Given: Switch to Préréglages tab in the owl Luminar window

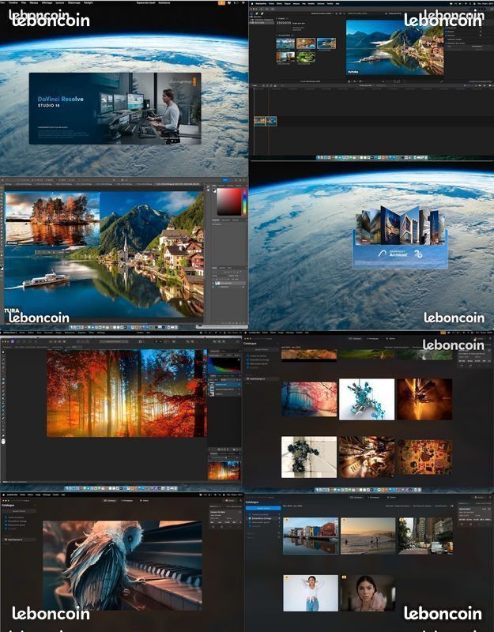Looking at the screenshot, I should click(127, 501).
